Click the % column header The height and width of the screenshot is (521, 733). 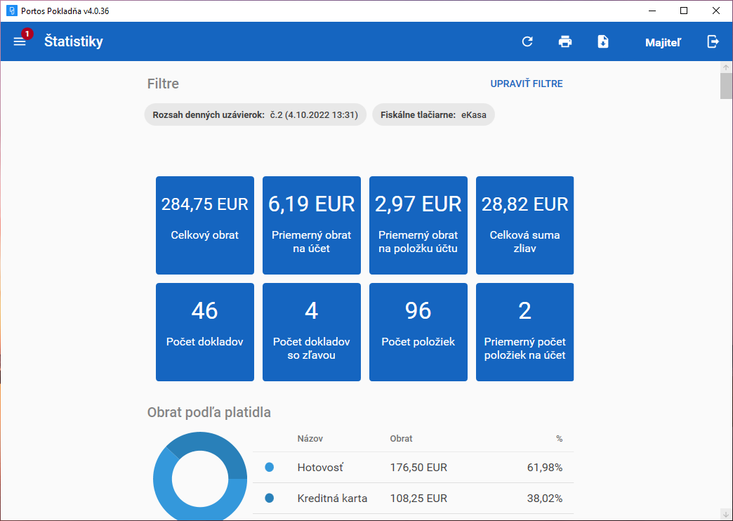[559, 439]
